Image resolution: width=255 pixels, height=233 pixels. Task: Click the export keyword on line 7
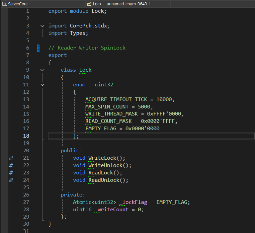coord(58,55)
